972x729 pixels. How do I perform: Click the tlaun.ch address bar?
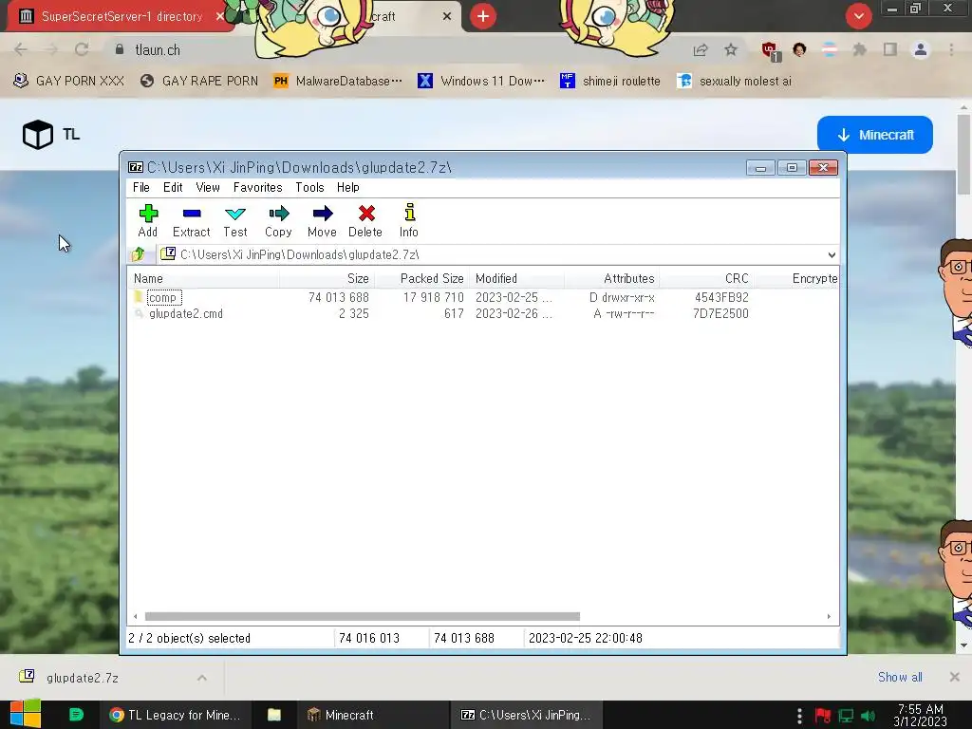(158, 49)
